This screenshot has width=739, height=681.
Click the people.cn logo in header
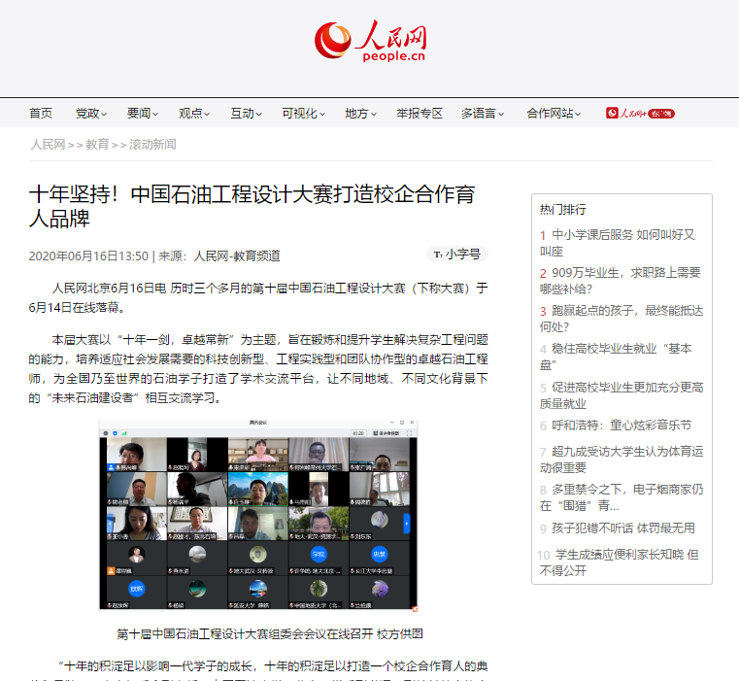(x=370, y=41)
